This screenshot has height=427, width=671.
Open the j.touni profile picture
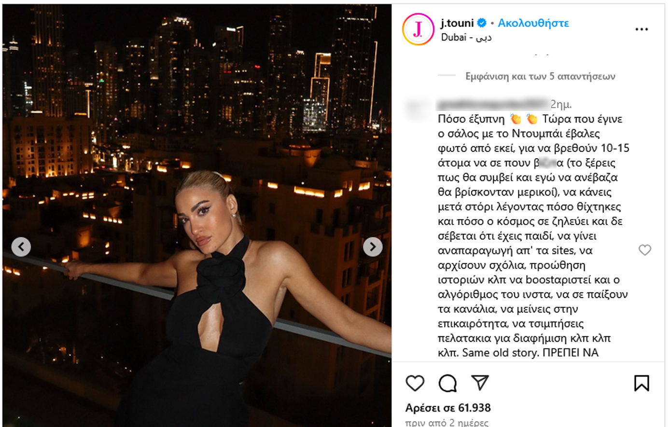pos(418,29)
